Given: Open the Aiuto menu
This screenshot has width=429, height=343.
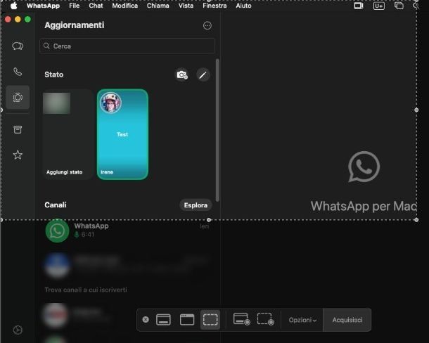Looking at the screenshot, I should (x=243, y=6).
